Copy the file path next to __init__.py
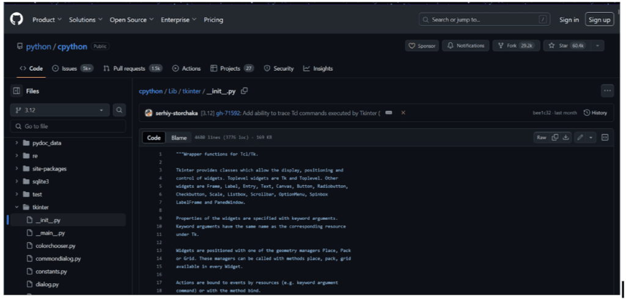Image resolution: width=626 pixels, height=299 pixels. (245, 91)
